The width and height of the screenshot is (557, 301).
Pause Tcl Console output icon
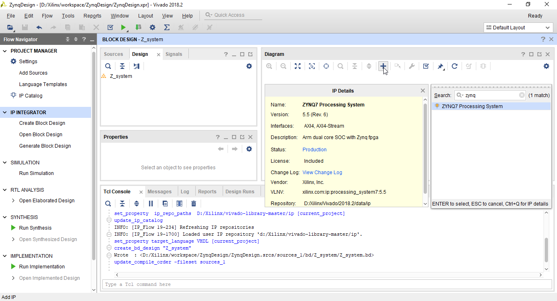point(151,204)
